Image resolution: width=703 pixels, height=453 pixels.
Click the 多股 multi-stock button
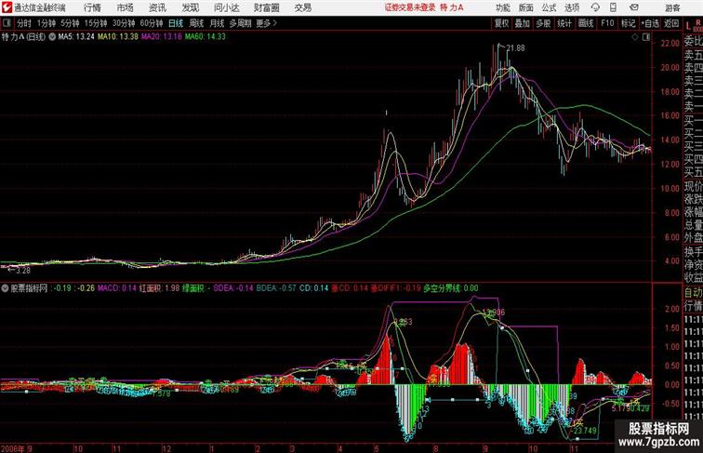coord(543,23)
